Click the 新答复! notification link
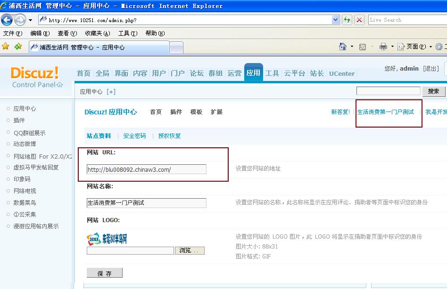 tap(340, 112)
